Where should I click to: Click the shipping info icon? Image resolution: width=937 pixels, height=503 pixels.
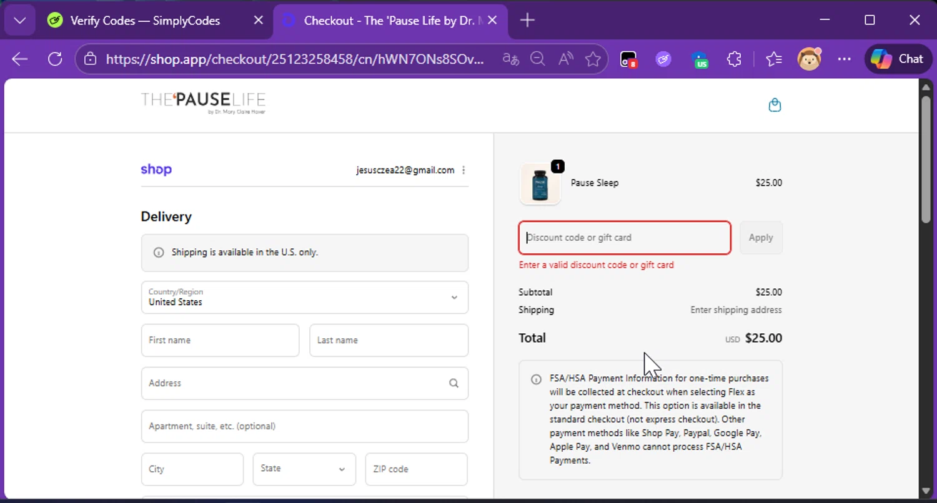click(159, 253)
